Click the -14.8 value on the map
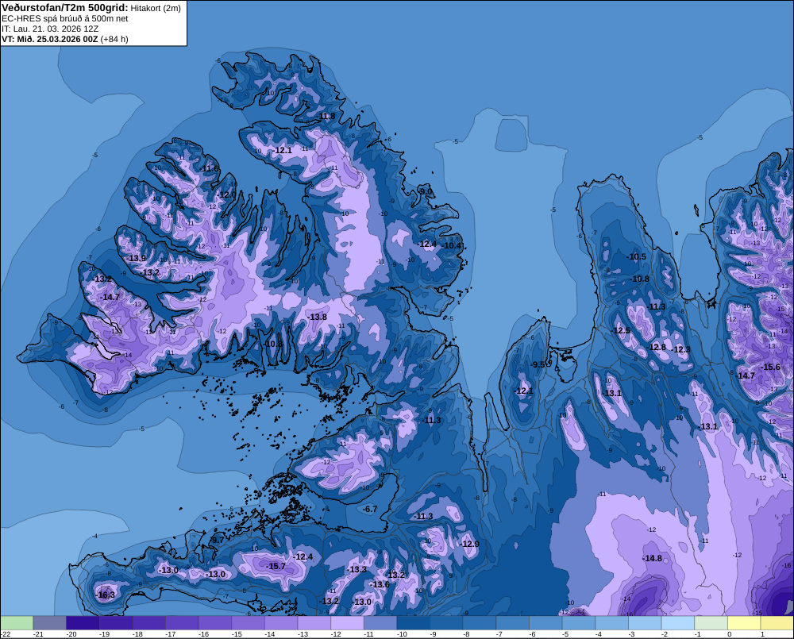The height and width of the screenshot is (639, 794). pyautogui.click(x=652, y=559)
